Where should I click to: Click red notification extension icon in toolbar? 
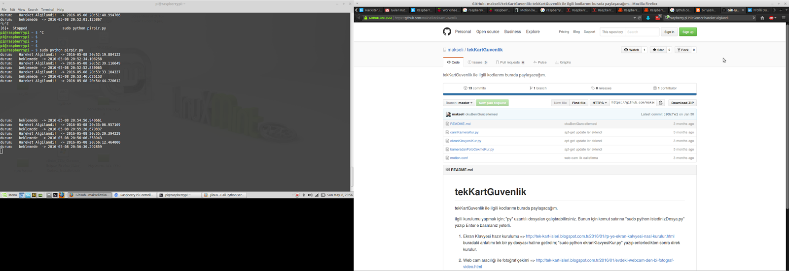[x=658, y=17]
